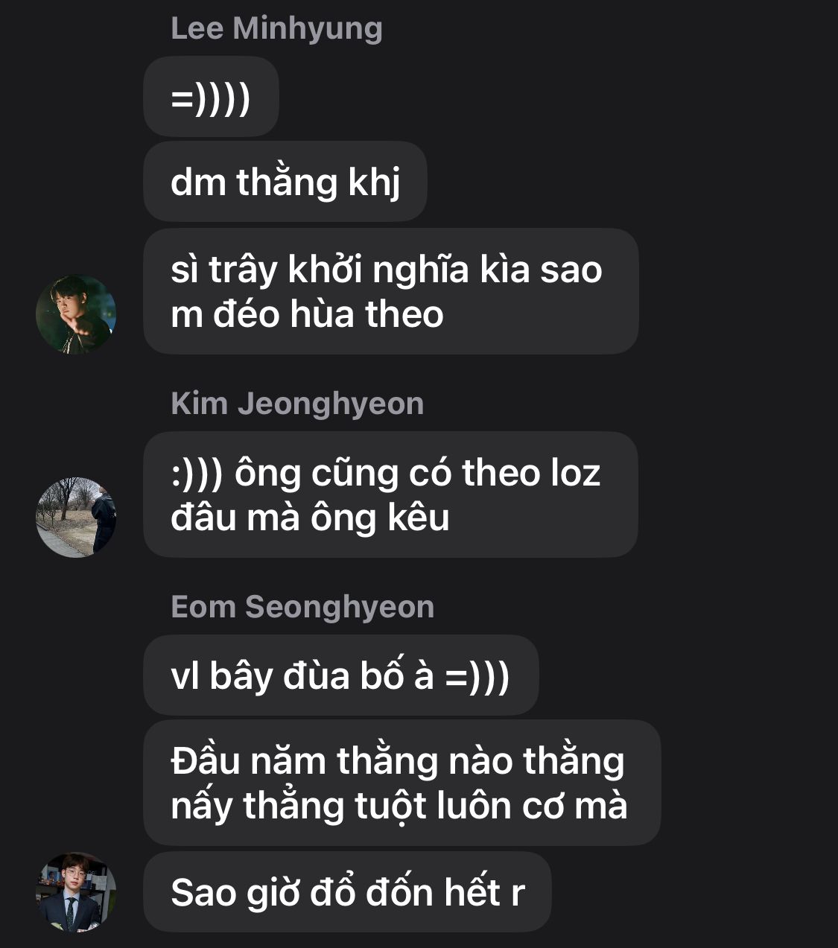Select the "vl bây đùa bố à" message

pos(340,675)
